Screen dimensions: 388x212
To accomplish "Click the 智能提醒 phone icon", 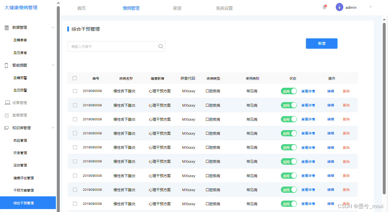I will 7,65.
